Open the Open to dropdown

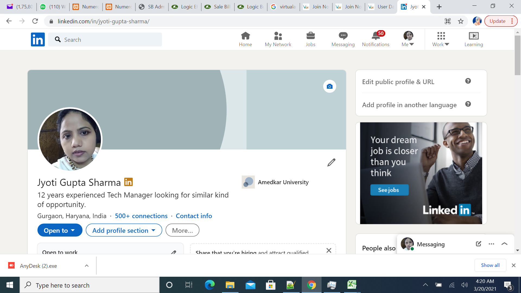(x=60, y=230)
